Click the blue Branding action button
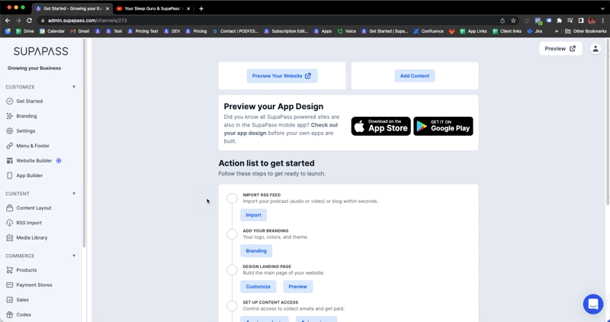 coord(256,251)
